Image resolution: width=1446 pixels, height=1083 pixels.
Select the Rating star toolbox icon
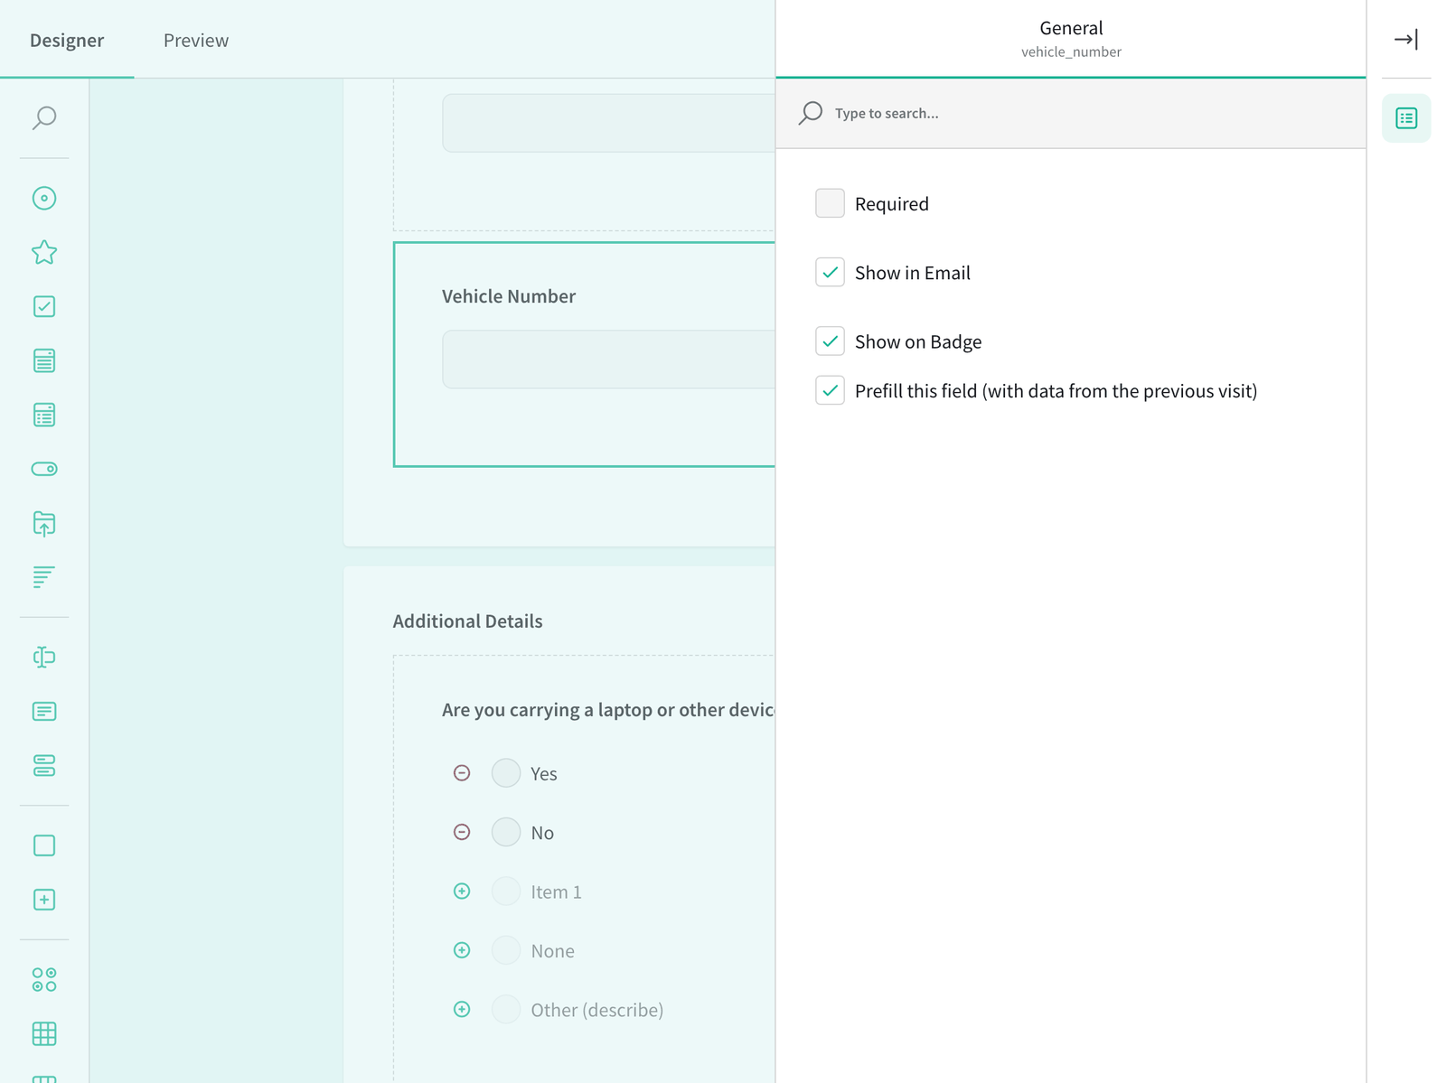tap(44, 252)
